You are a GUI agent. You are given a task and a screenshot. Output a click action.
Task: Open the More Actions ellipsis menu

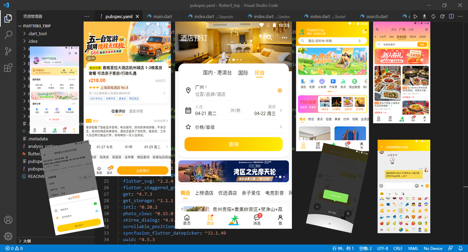click(460, 16)
